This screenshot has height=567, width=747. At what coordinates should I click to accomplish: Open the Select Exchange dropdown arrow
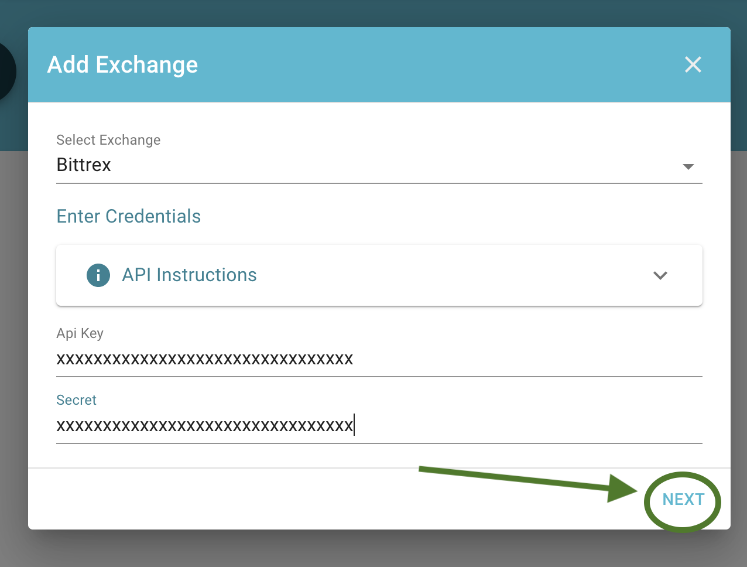coord(688,167)
